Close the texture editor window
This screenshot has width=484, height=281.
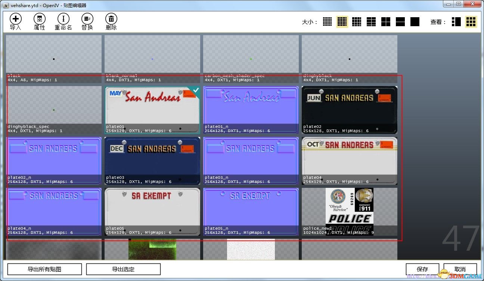tap(472, 4)
